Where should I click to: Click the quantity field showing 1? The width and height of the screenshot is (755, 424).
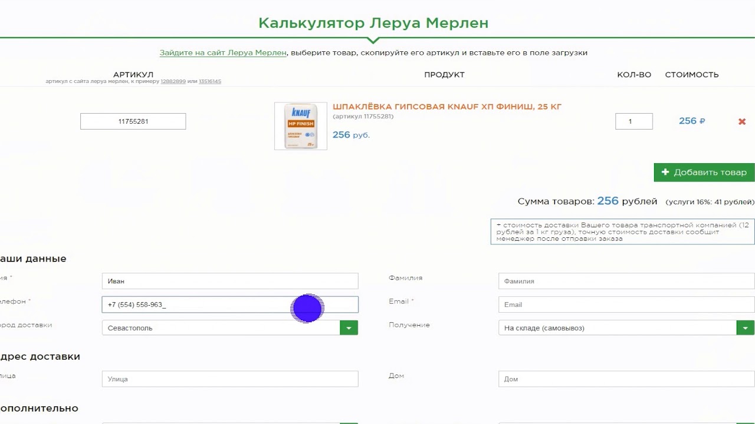633,121
